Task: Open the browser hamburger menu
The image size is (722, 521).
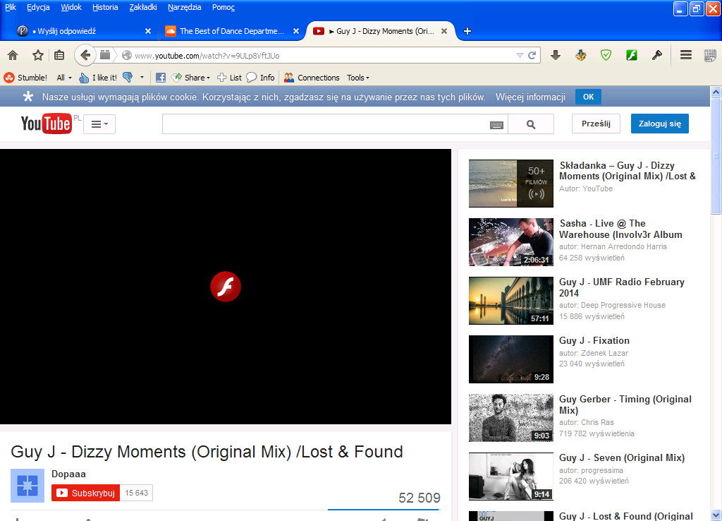Action: coord(686,55)
